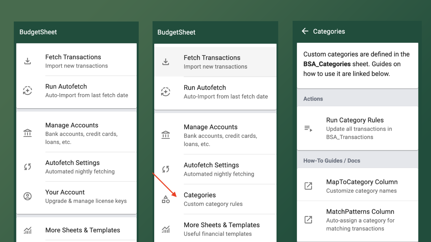Viewport: 431px width, 242px height.
Task: Click the BudgetSheet title in the left panel
Action: (38, 32)
